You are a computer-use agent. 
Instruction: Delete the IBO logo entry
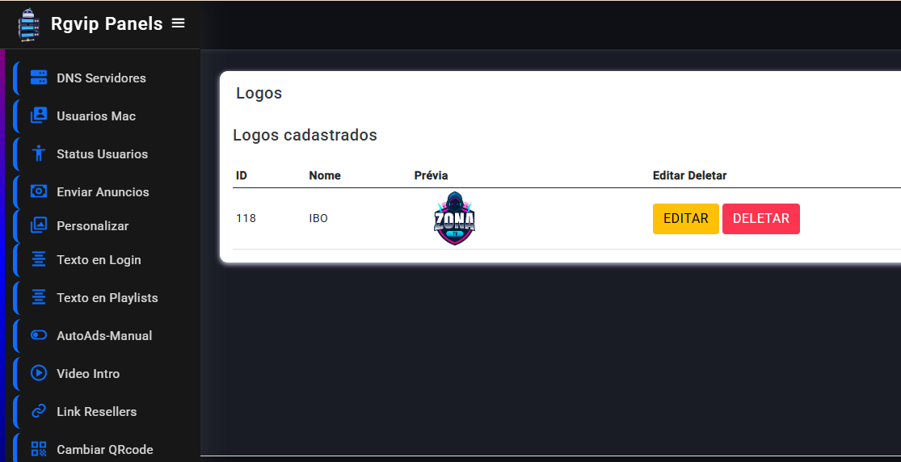click(760, 218)
